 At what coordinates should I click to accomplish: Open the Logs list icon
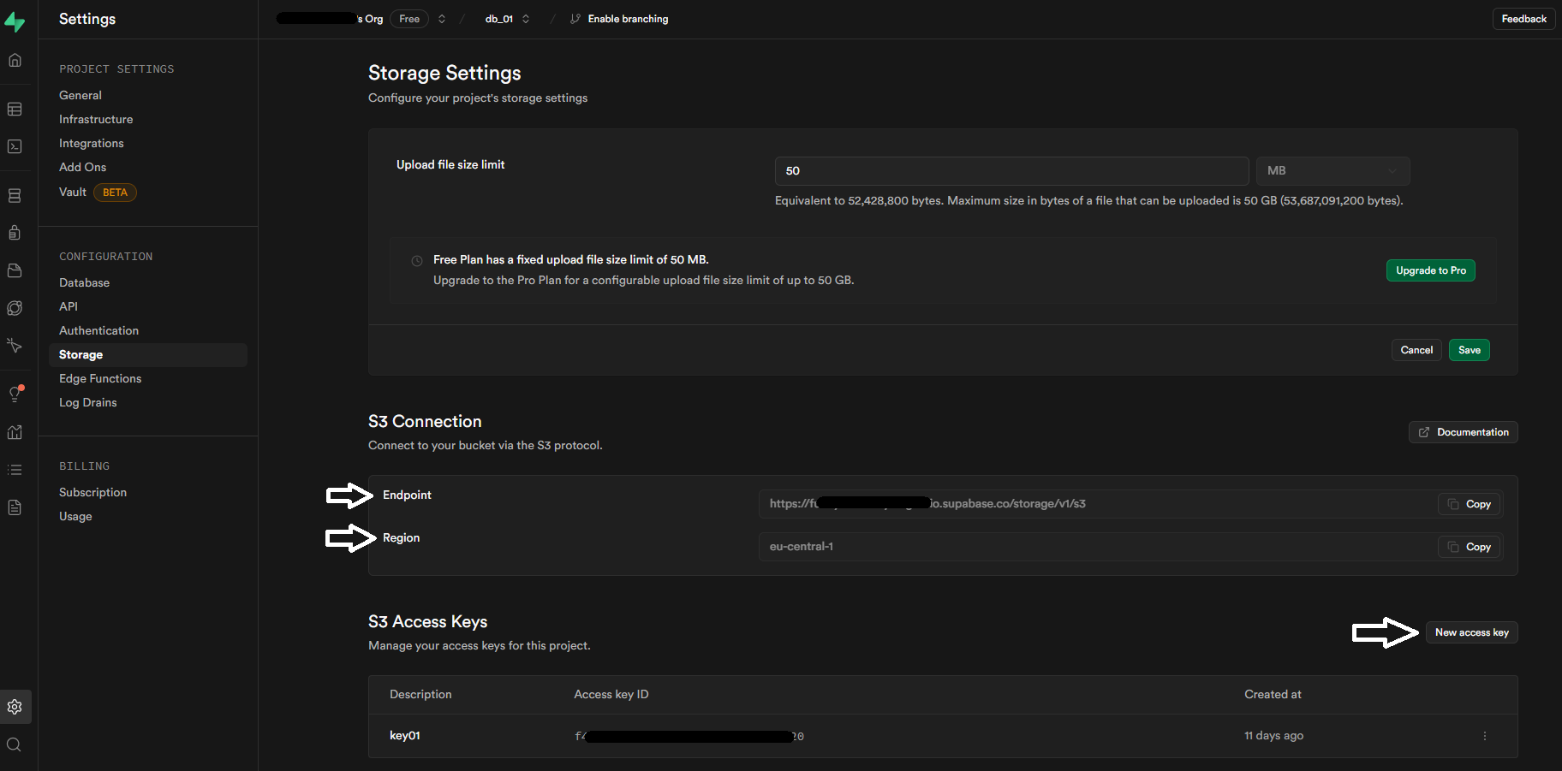tap(15, 470)
